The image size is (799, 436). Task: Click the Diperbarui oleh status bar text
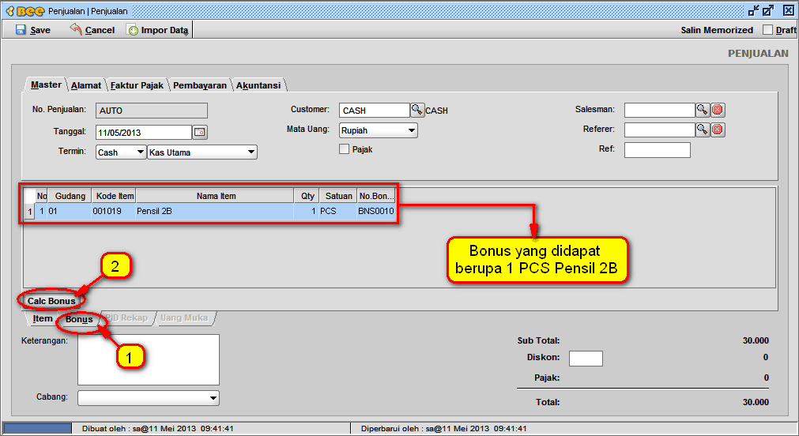pos(443,428)
